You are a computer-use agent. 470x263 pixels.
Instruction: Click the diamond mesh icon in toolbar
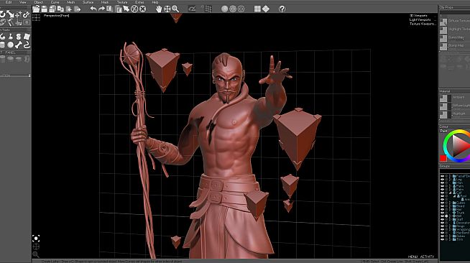click(266, 9)
